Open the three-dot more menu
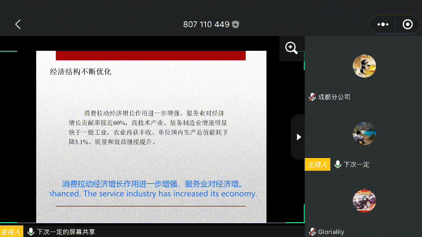This screenshot has width=422, height=237. coord(383,24)
